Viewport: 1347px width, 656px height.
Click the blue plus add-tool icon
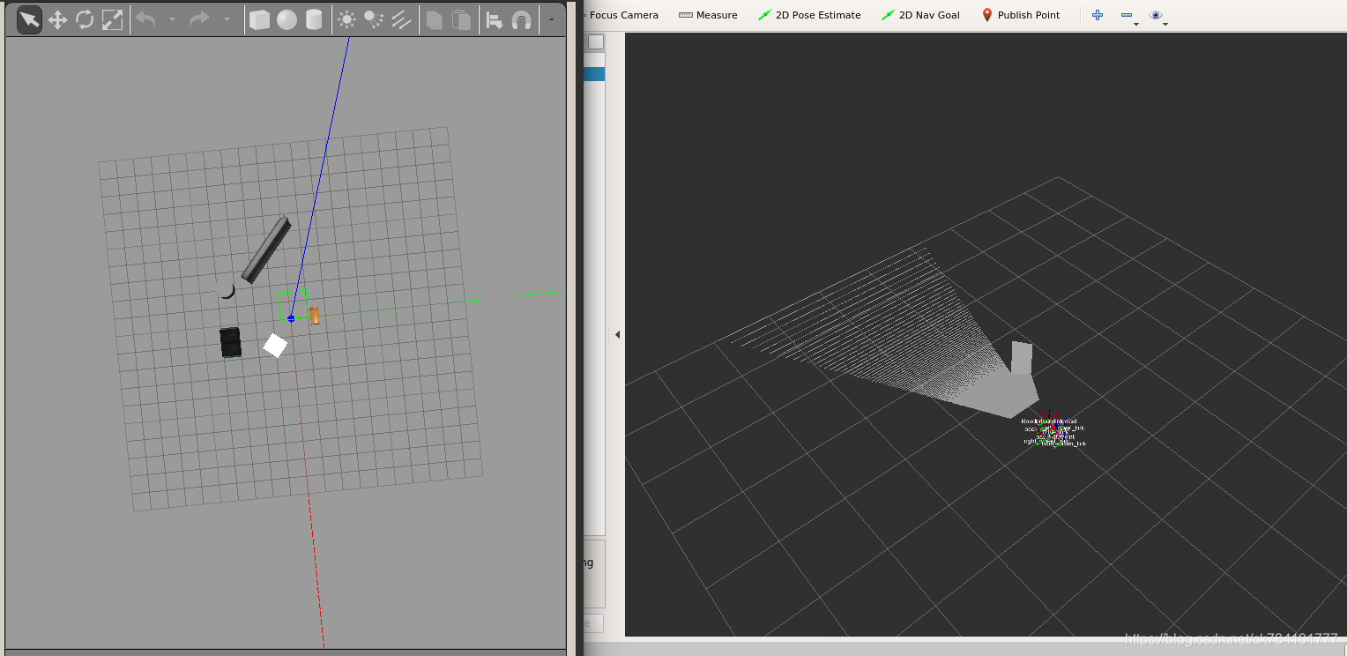[1098, 15]
